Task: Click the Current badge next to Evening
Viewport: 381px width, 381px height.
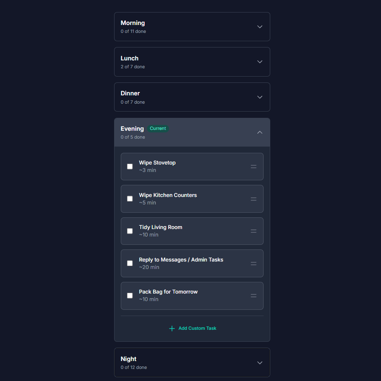Action: pos(158,129)
